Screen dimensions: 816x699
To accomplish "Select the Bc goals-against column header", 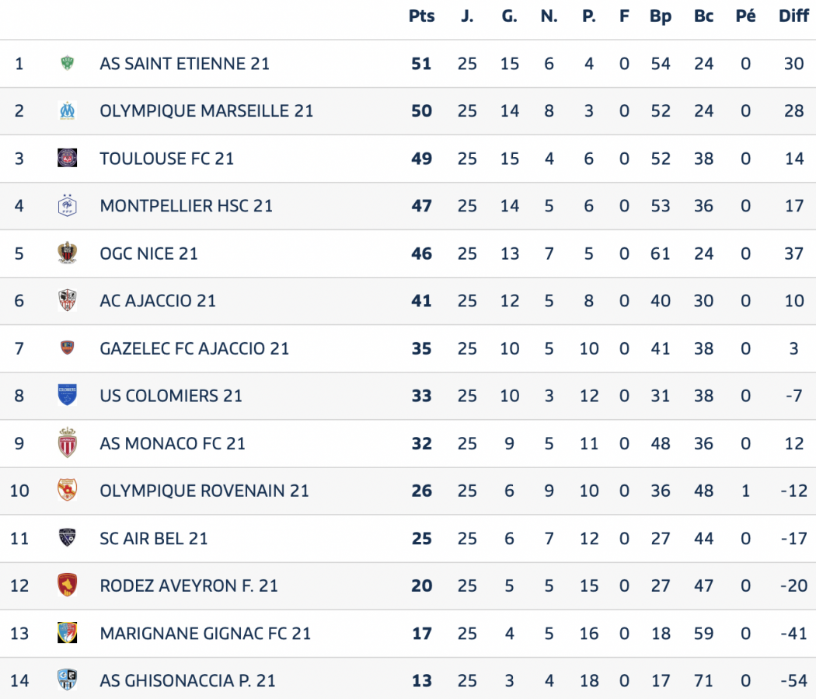I will coord(703,16).
